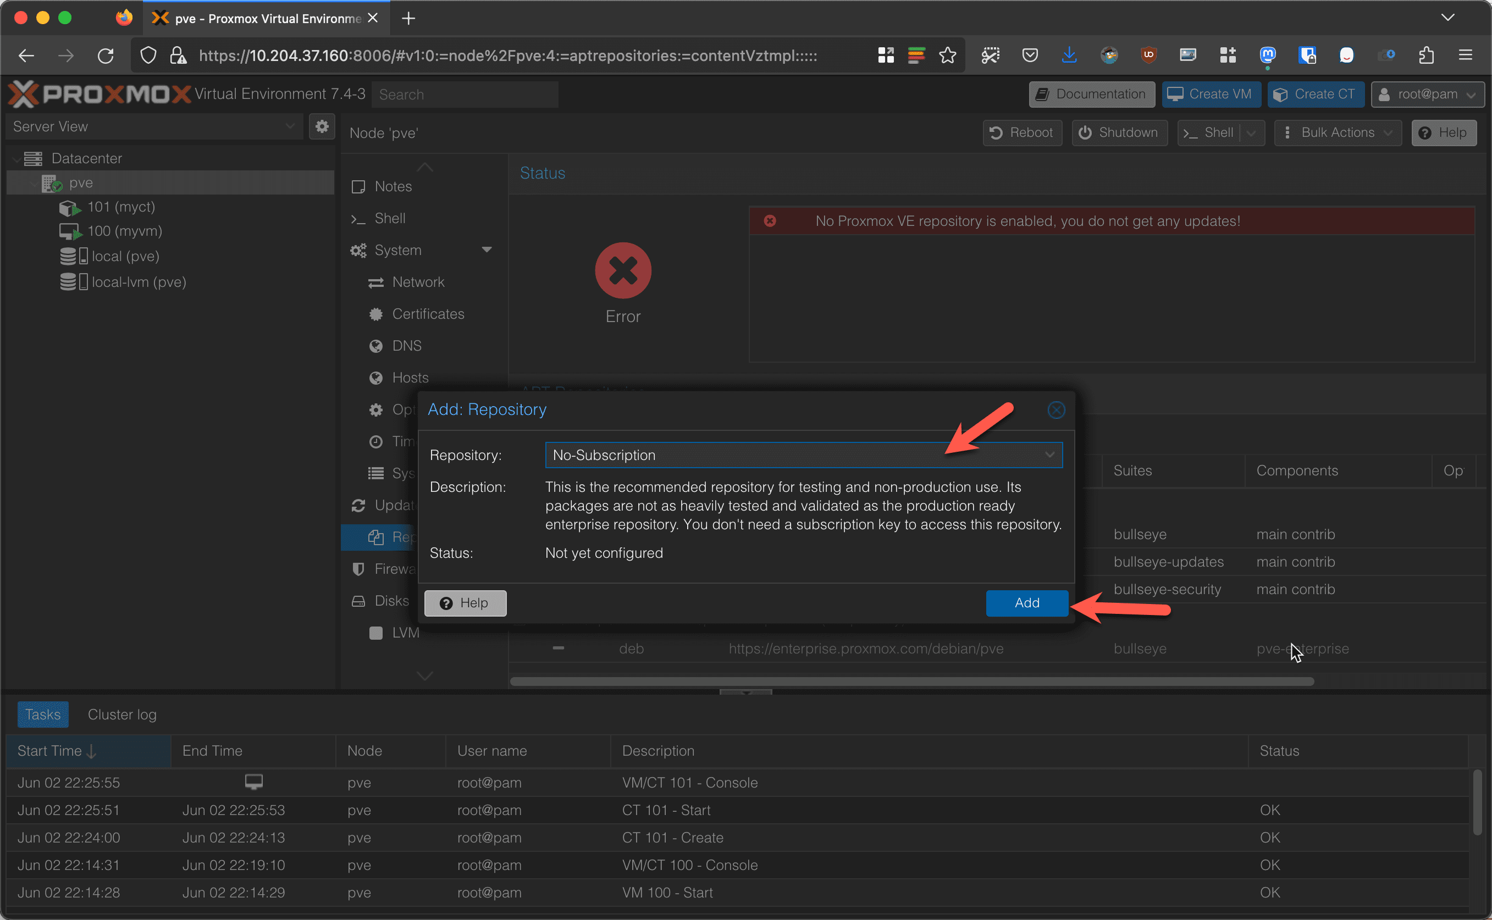The width and height of the screenshot is (1492, 920).
Task: Reload the page in browser
Action: (106, 56)
